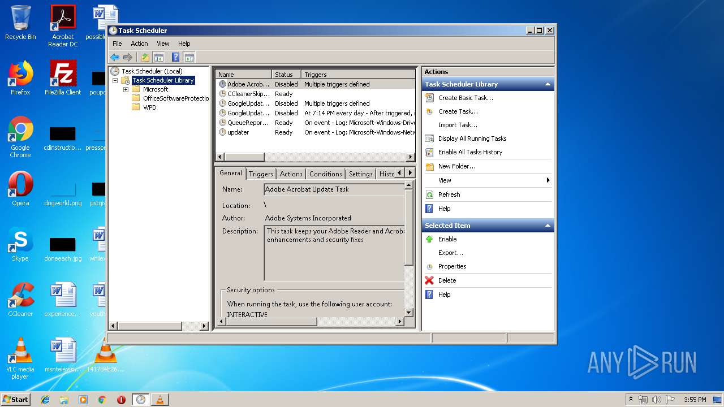Switch to the Actions tab
The image size is (724, 407).
pos(291,174)
